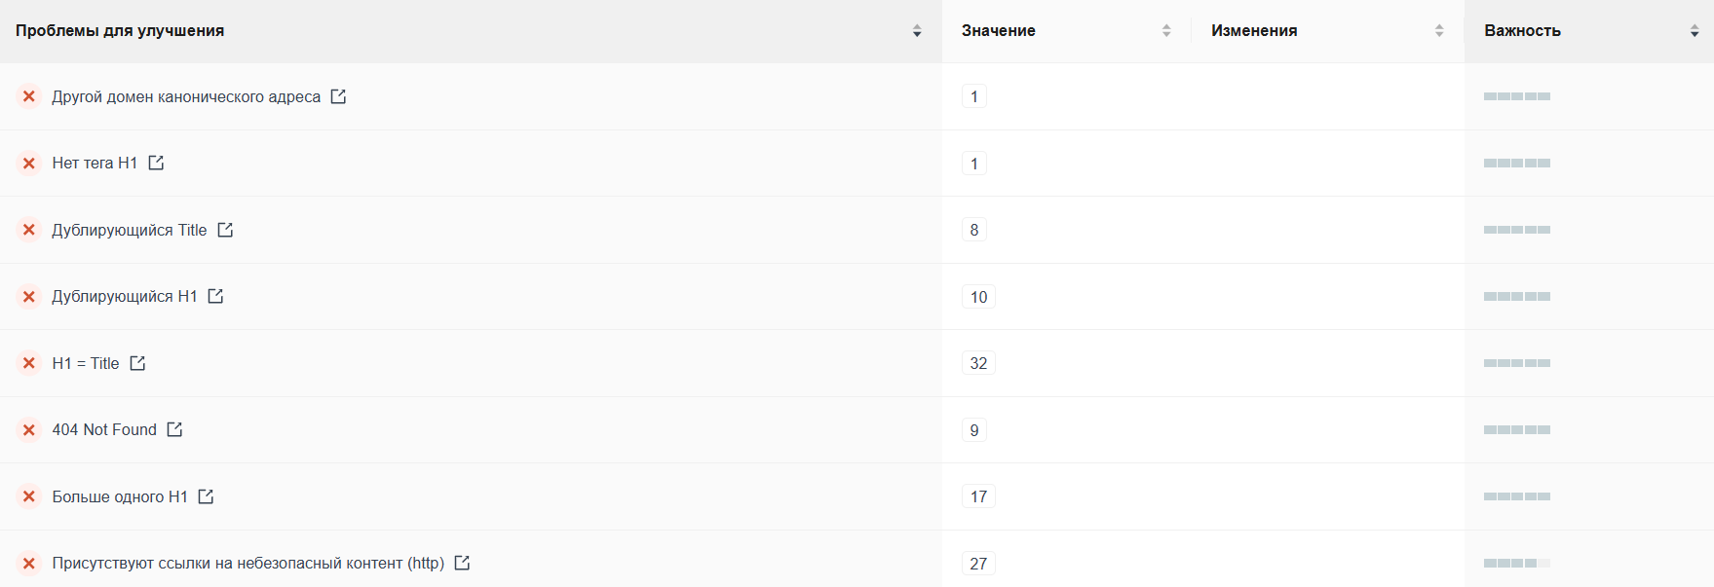Click 'Присутствуют ссылки на небезопасный контент (http)' text
This screenshot has height=587, width=1714.
(x=248, y=563)
